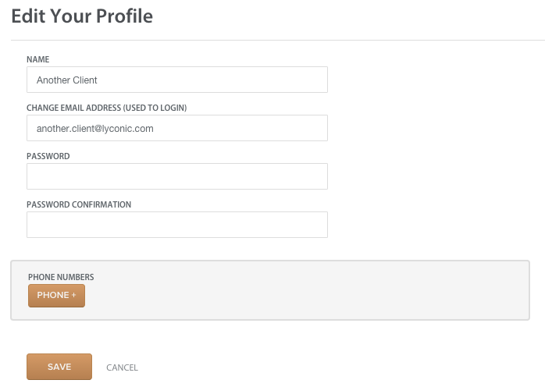Click the NAME field label
This screenshot has height=387, width=545.
[38, 59]
